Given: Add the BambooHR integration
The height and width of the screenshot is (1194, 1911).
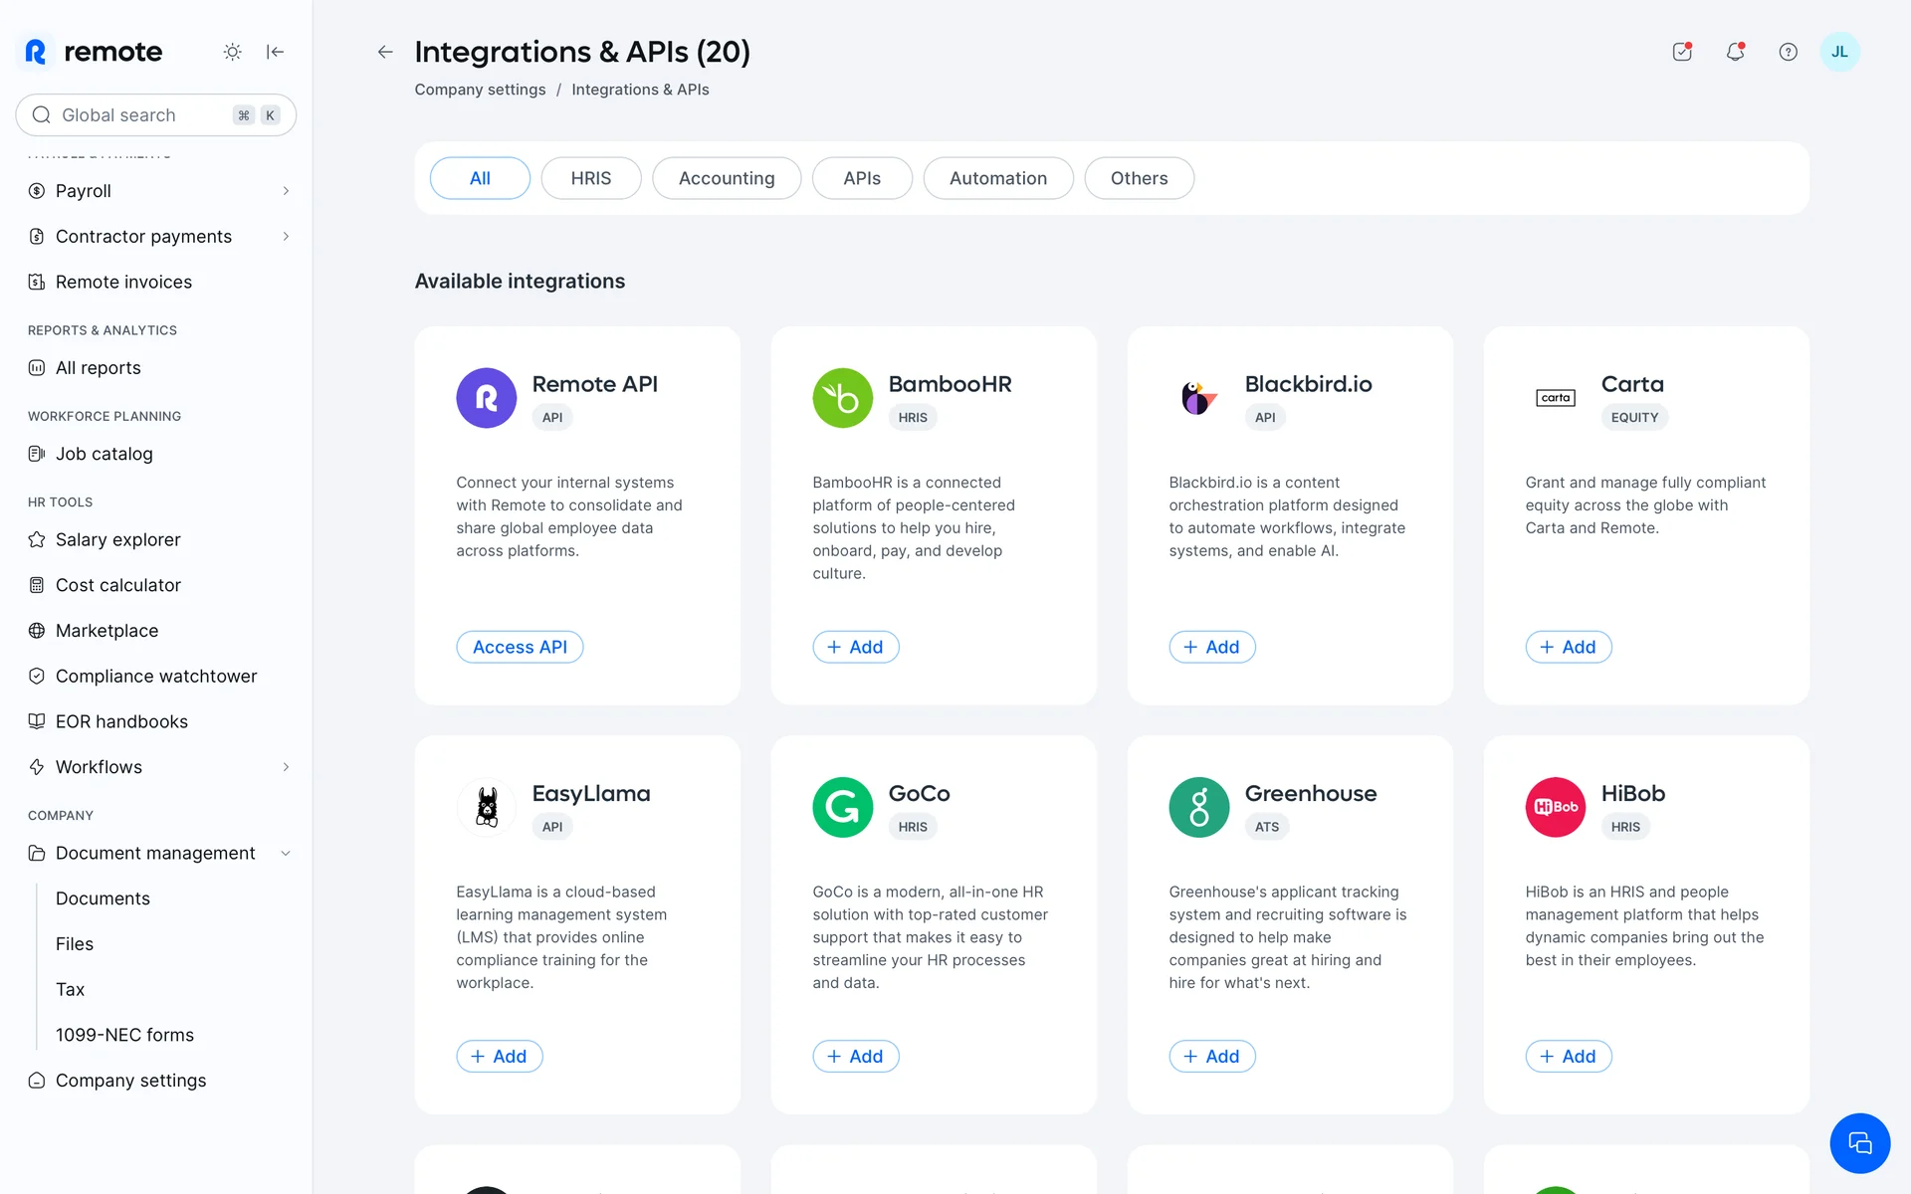Looking at the screenshot, I should pyautogui.click(x=855, y=647).
